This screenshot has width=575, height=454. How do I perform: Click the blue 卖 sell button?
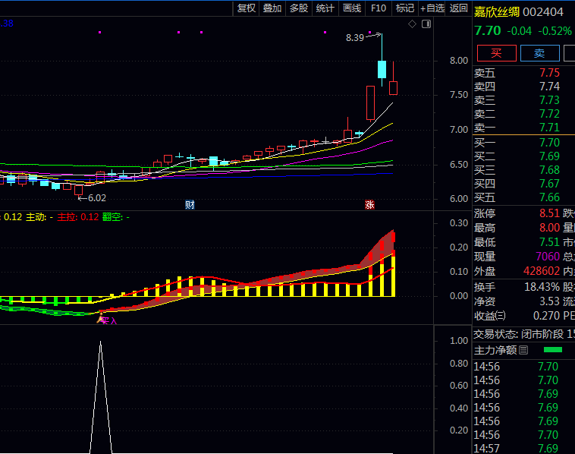(x=539, y=53)
